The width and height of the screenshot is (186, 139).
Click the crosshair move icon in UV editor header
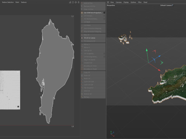[76, 2]
